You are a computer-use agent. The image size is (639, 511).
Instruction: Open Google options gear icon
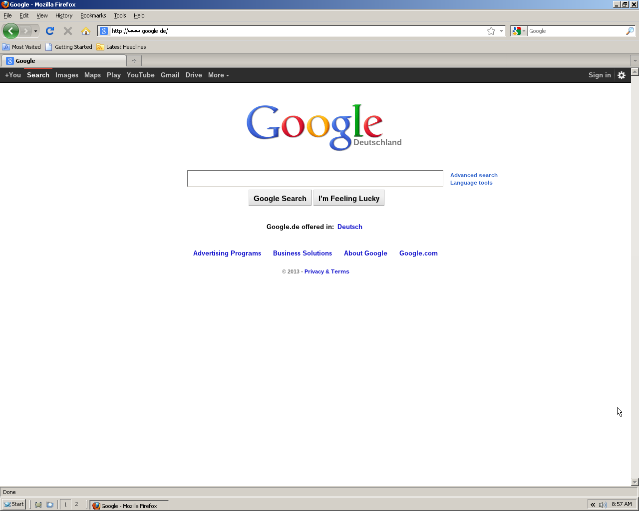622,75
